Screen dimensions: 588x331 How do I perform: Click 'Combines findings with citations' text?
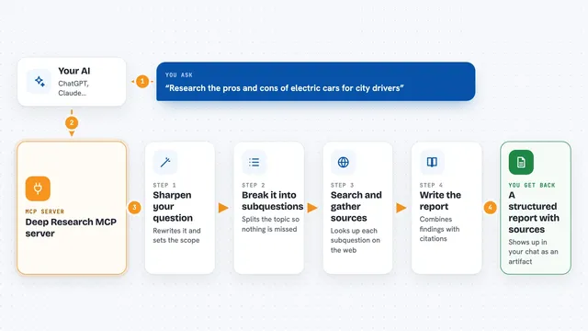tap(439, 229)
